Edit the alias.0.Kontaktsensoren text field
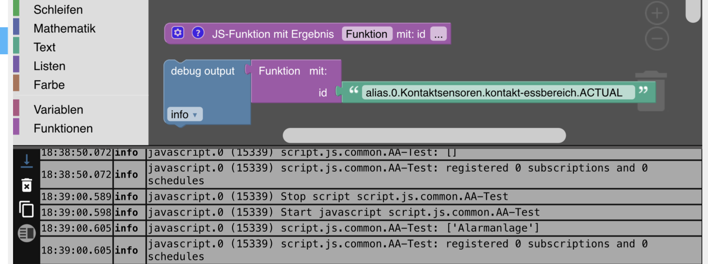The image size is (708, 264). coord(493,93)
